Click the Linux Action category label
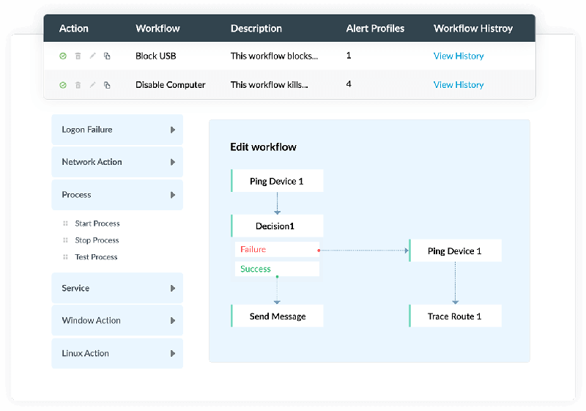Screen dimensions: 586x411 [x=85, y=353]
